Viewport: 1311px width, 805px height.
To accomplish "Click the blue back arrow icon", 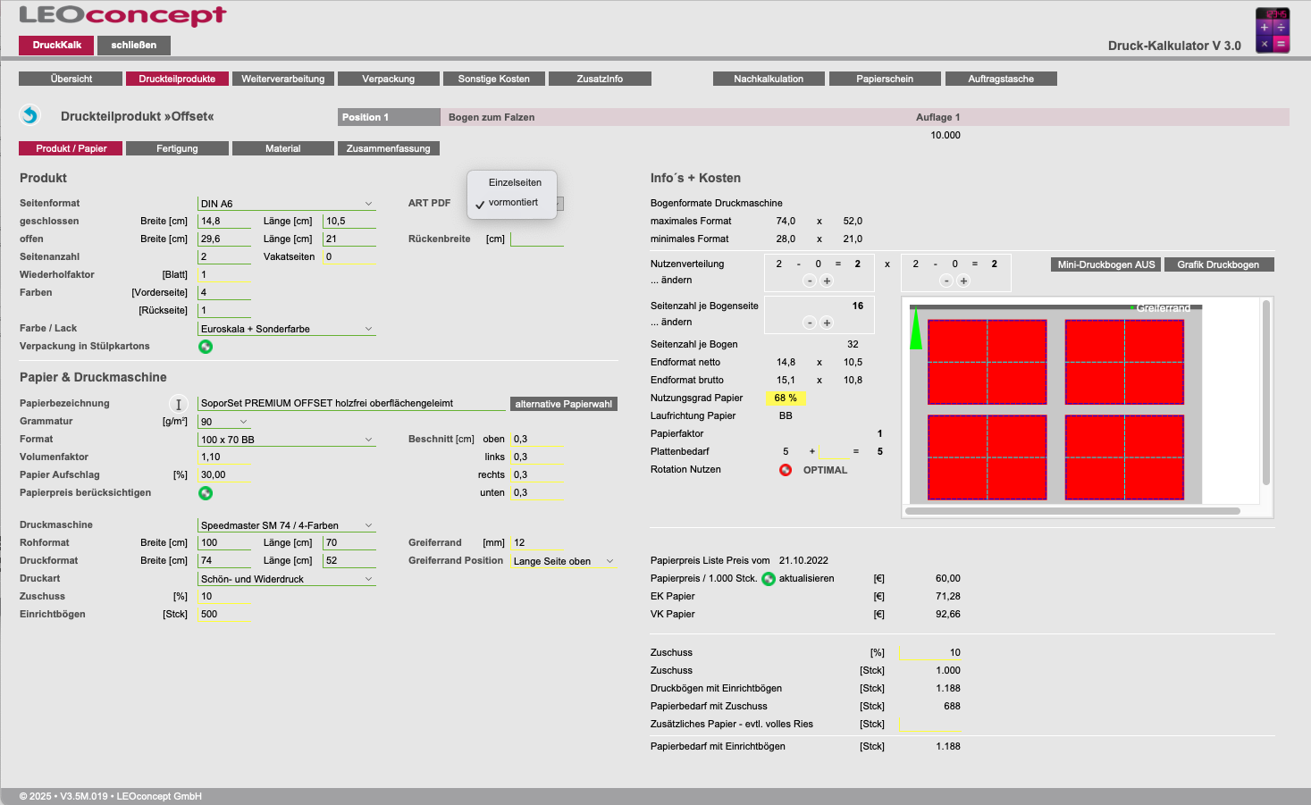I will [29, 115].
